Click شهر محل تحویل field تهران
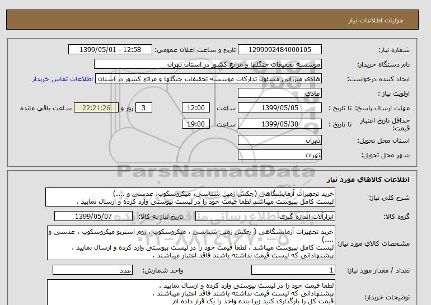Viewport: 431px width, 305px height. click(279, 154)
